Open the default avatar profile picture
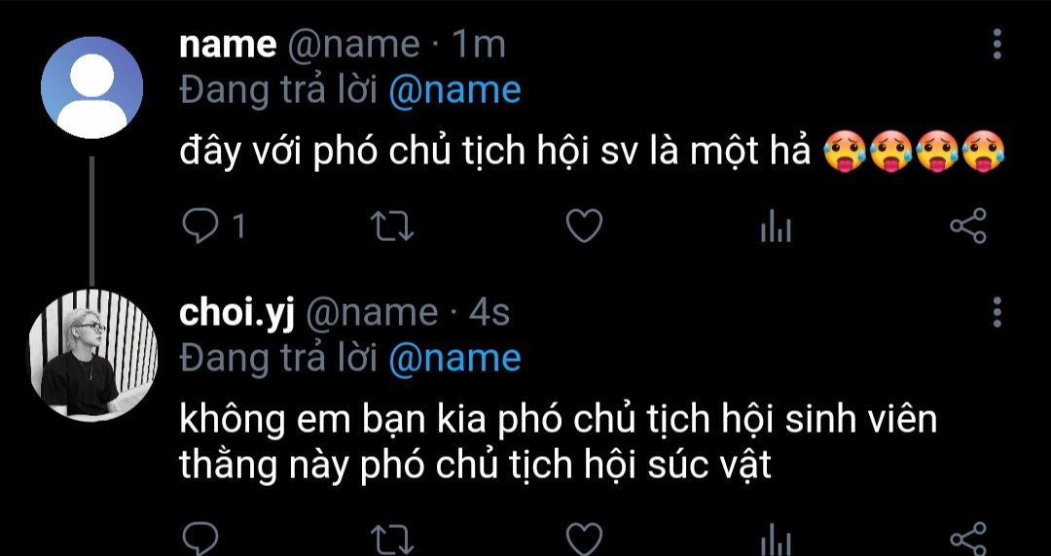The image size is (1051, 556). 91,87
